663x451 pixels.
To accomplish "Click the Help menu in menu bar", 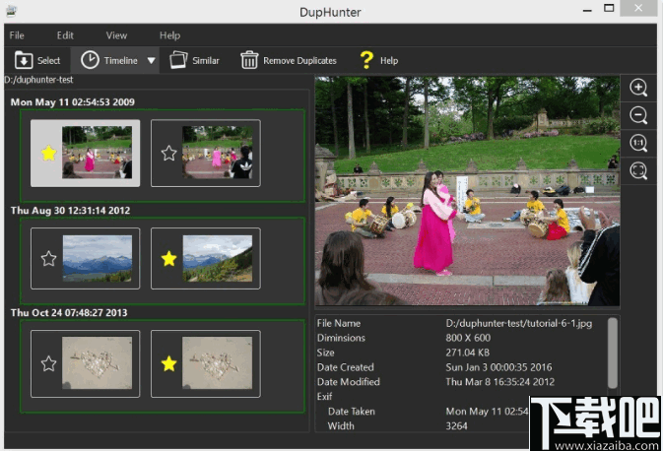I will point(169,35).
